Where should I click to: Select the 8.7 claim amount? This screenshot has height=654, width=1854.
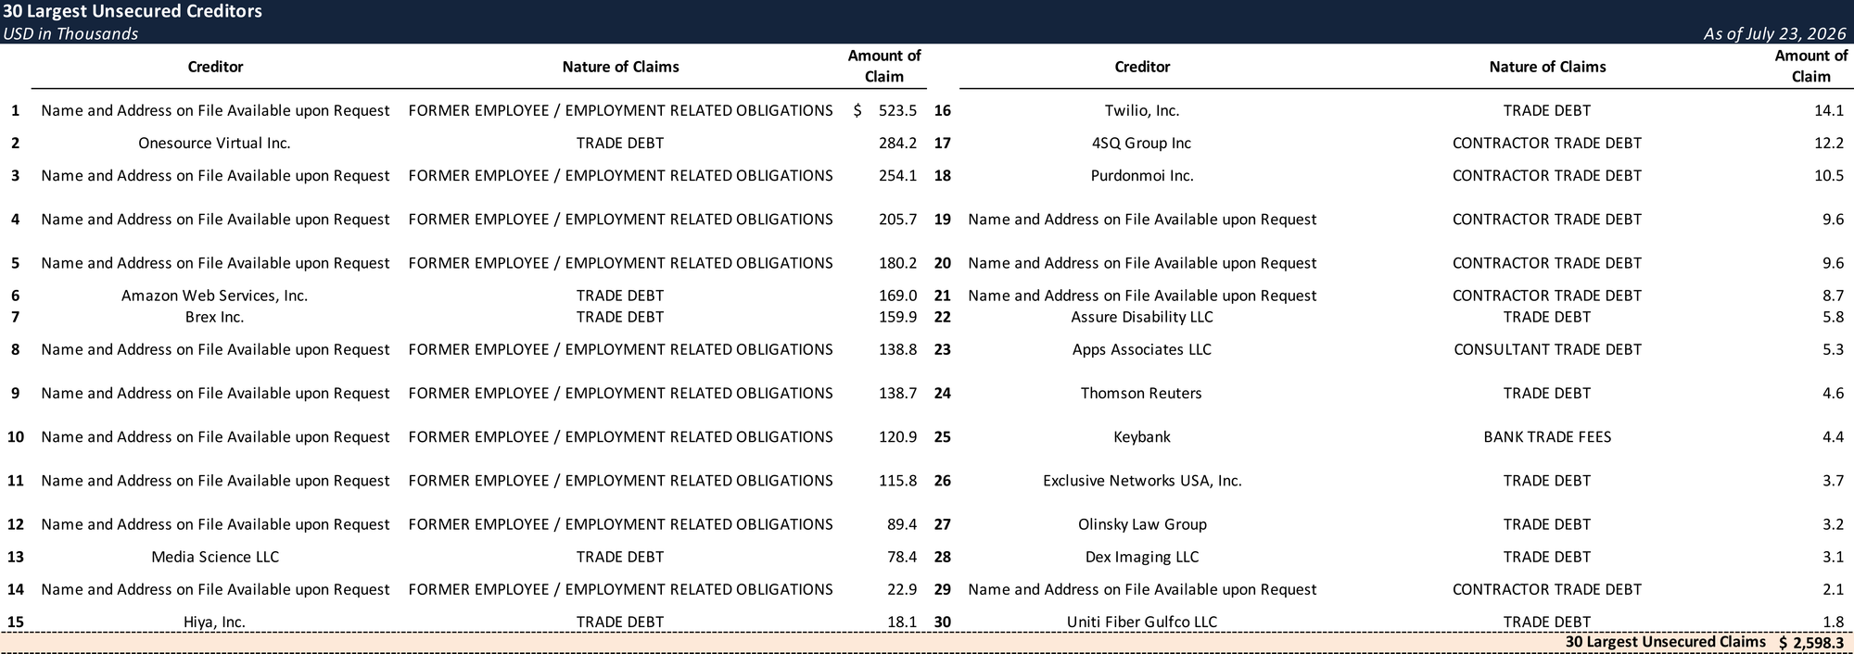(1833, 296)
